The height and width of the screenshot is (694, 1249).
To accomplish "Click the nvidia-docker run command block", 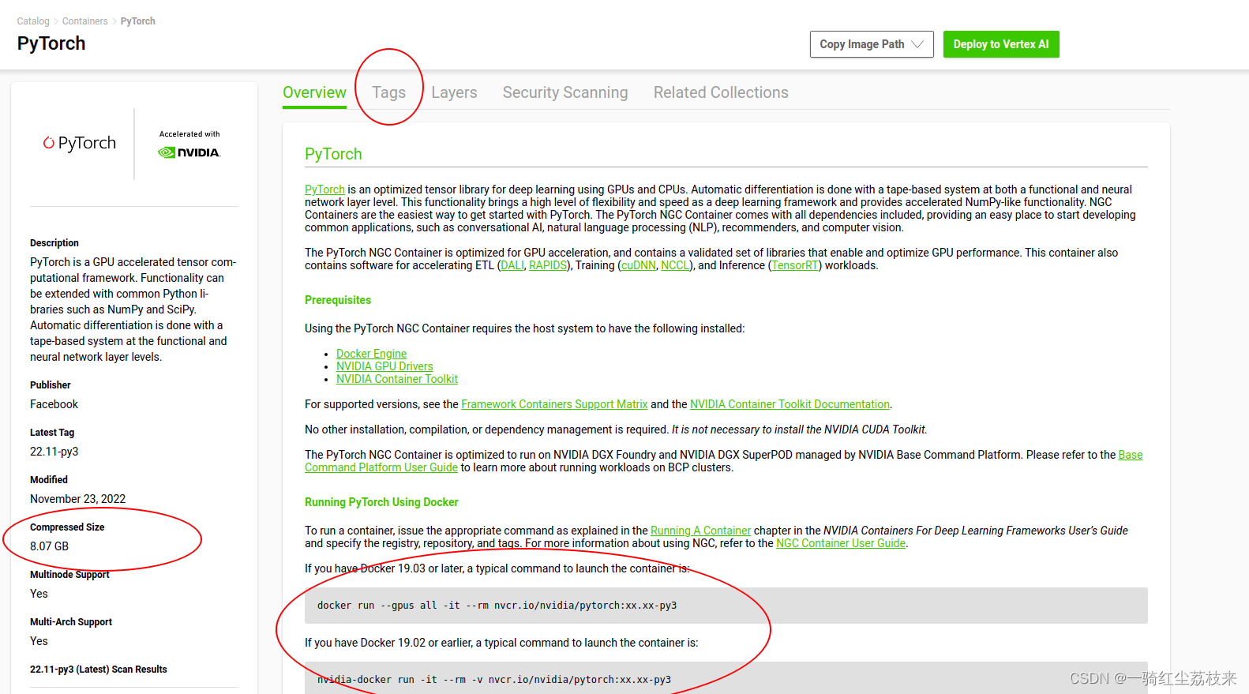I will pyautogui.click(x=726, y=679).
